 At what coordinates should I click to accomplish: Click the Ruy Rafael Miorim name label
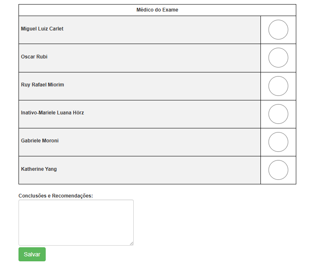click(42, 85)
